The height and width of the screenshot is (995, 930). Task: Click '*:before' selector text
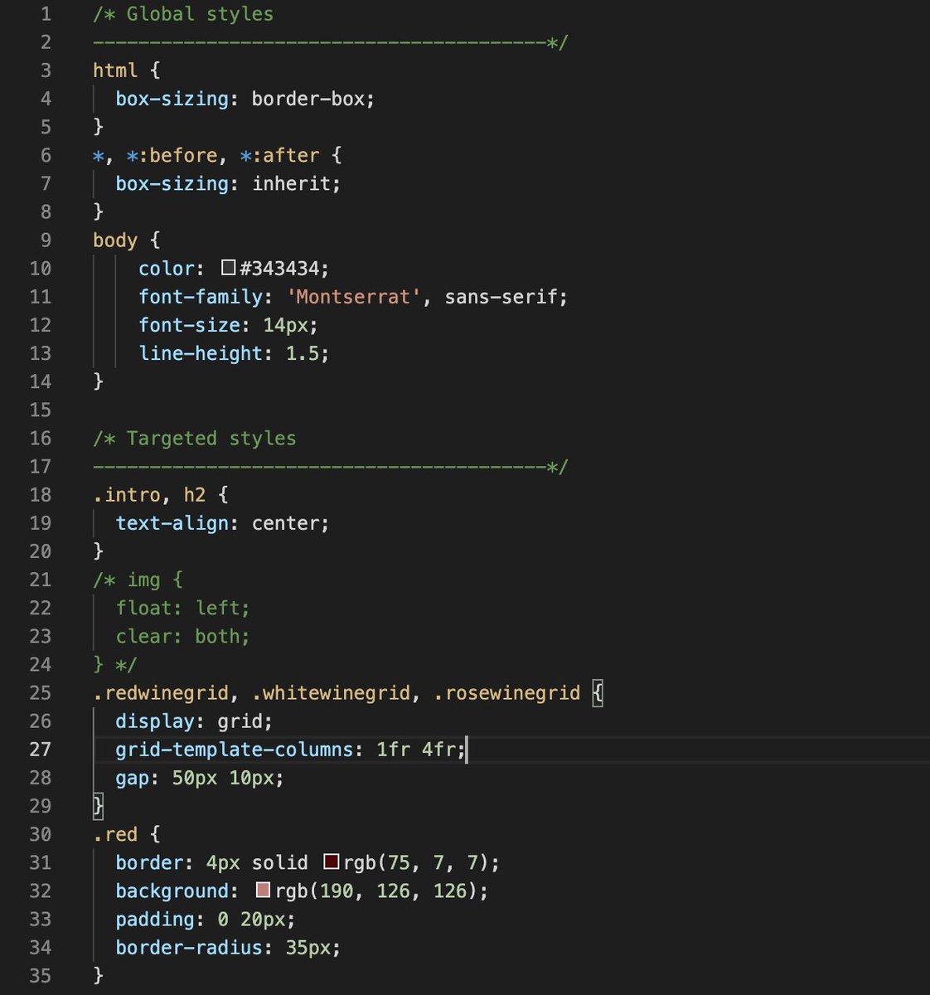coord(172,155)
